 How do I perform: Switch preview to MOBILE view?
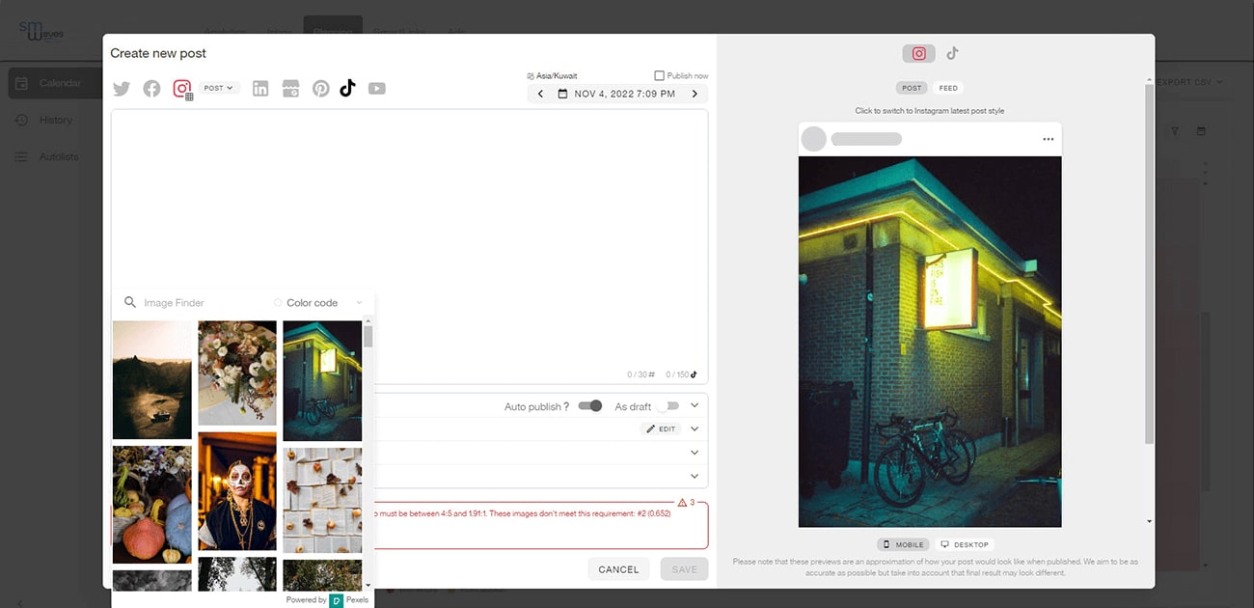pos(904,544)
